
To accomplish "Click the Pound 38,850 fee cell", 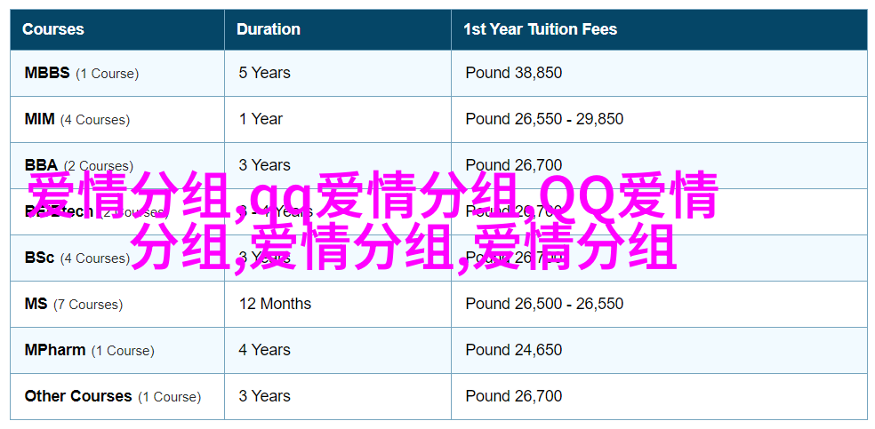I will pos(513,73).
